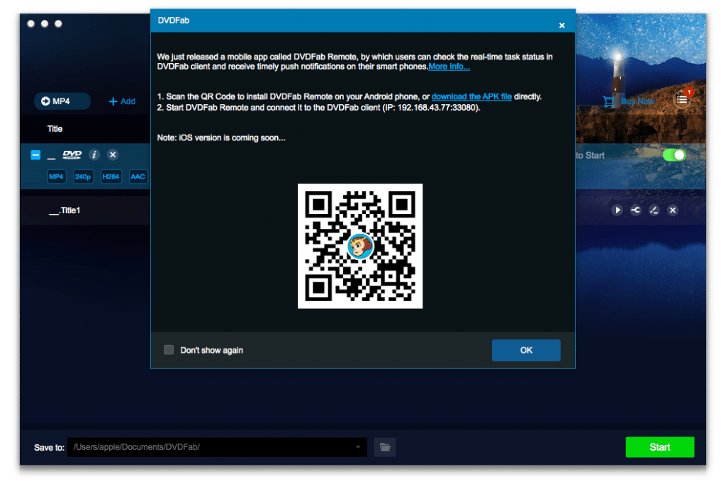Toggle the blue source selection checkbox
This screenshot has height=491, width=726.
(35, 155)
